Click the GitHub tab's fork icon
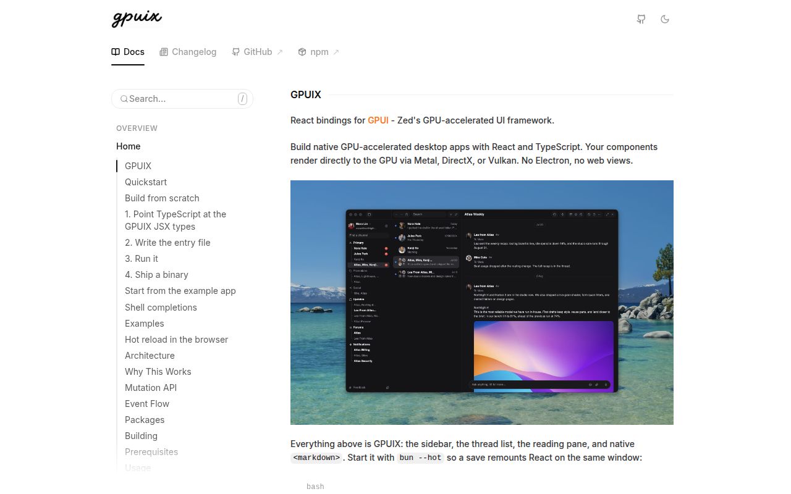 pyautogui.click(x=235, y=52)
